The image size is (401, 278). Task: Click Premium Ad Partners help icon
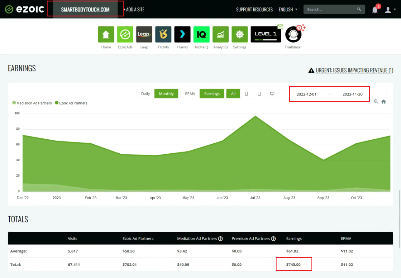(273, 239)
